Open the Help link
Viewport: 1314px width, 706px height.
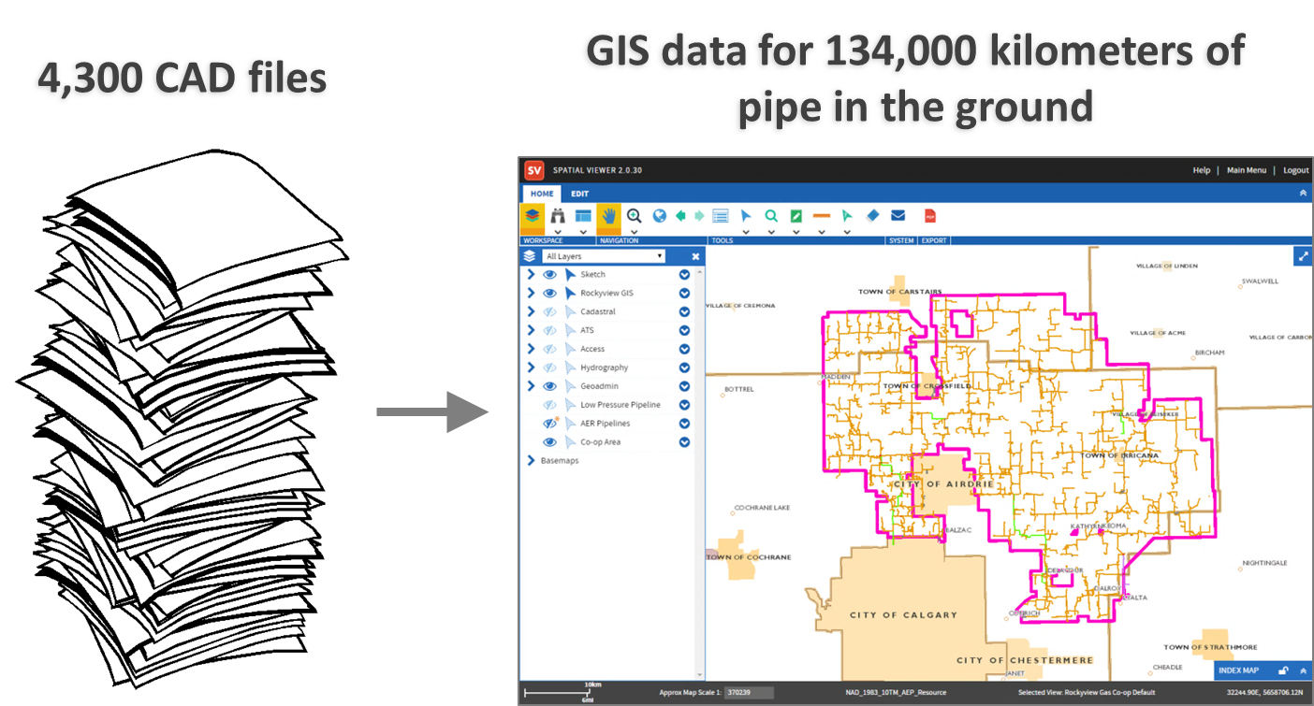coord(1202,170)
